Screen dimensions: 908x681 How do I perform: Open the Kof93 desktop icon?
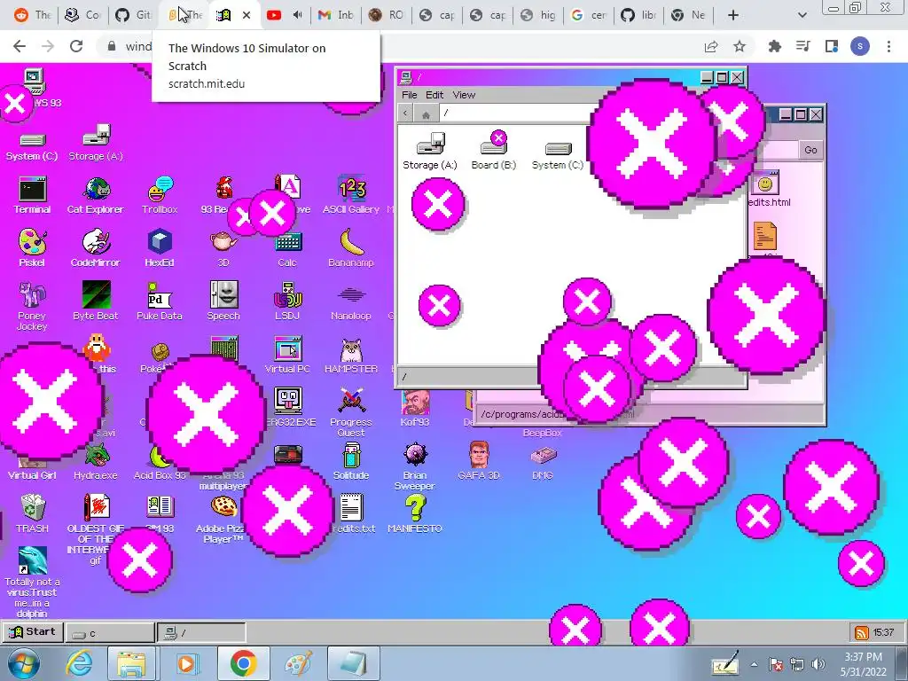(x=415, y=408)
